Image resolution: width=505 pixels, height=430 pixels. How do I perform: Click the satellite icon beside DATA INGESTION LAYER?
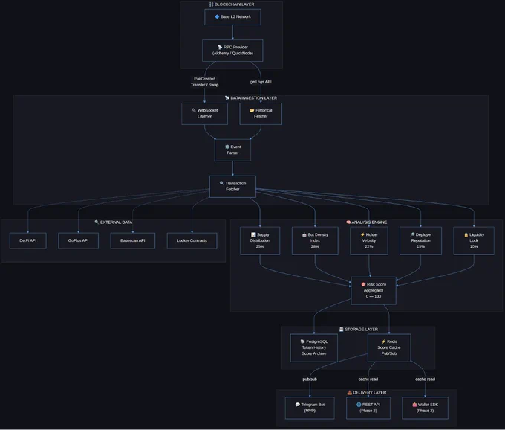227,98
